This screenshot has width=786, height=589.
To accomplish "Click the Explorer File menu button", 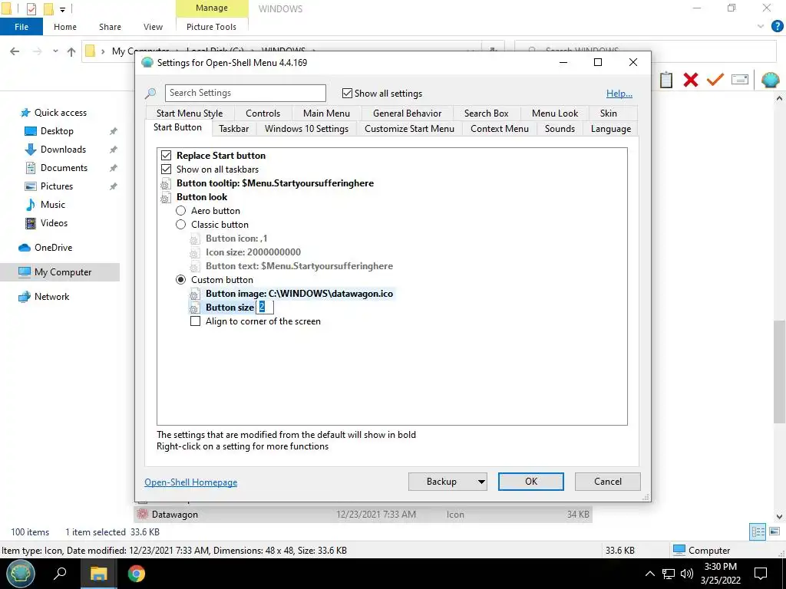I will (21, 27).
